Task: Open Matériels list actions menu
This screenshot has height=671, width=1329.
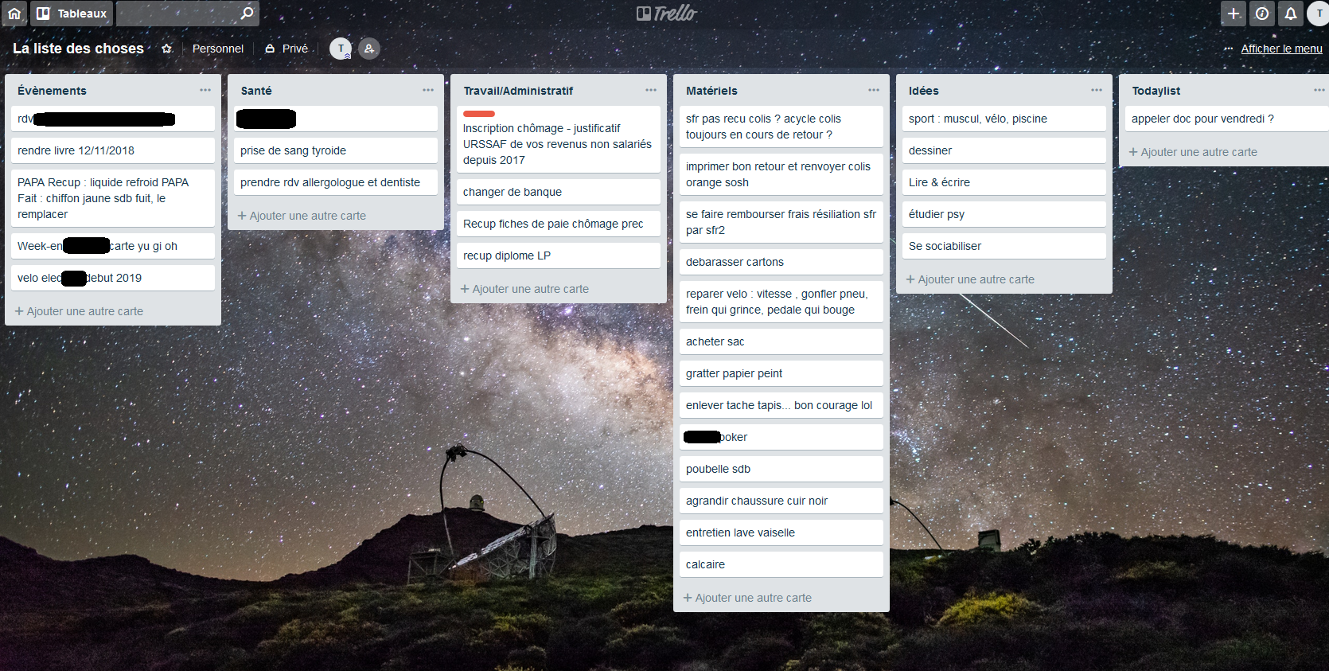Action: click(874, 90)
